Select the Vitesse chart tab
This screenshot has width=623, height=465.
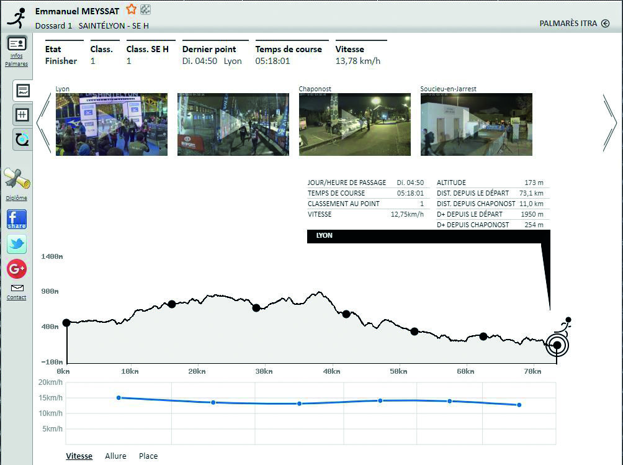click(x=79, y=456)
